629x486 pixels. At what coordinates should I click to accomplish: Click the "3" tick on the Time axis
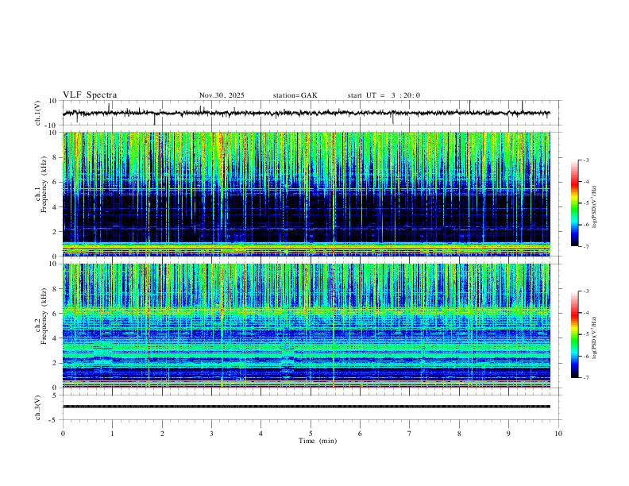point(211,434)
